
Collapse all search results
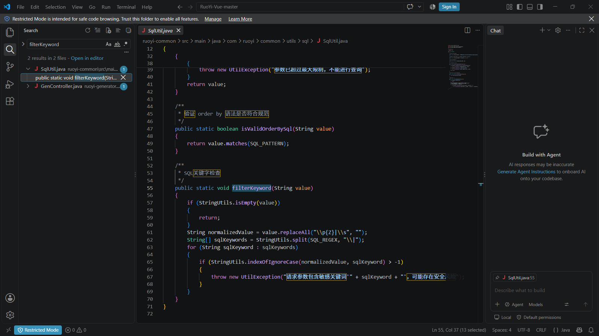click(128, 30)
